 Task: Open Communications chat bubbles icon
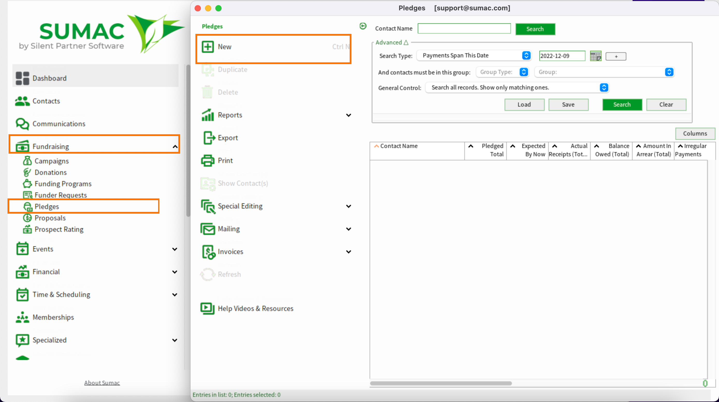[22, 124]
